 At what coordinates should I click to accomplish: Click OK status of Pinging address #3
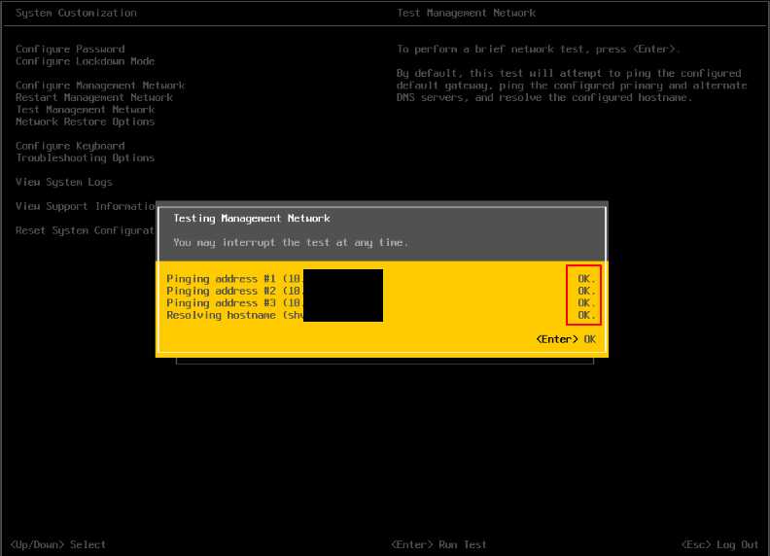coord(586,303)
